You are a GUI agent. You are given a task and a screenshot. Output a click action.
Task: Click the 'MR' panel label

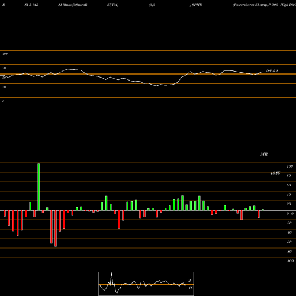[x=264, y=154]
